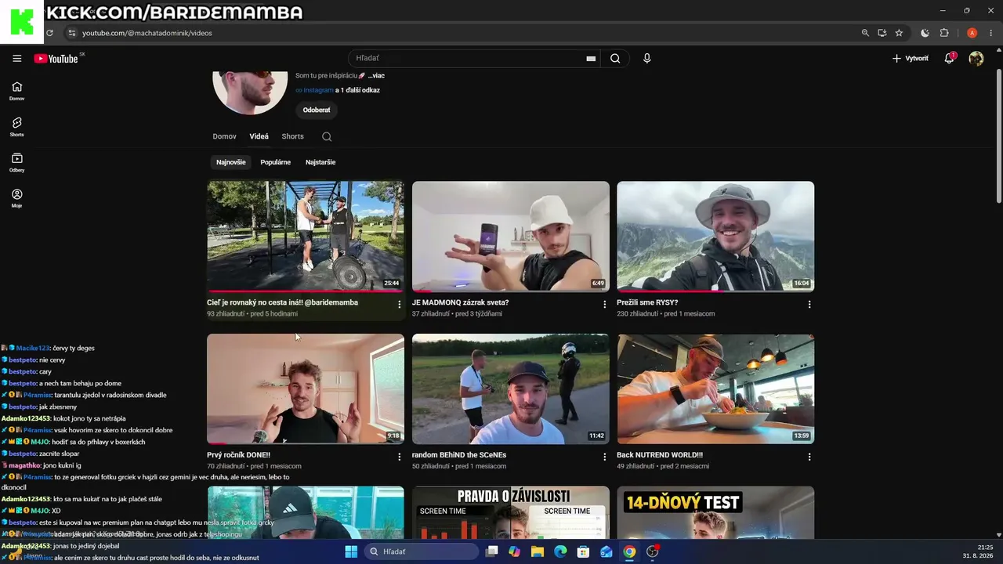The width and height of the screenshot is (1003, 564).
Task: Open options for 'random BEhiND the SCeNEs'
Action: pyautogui.click(x=604, y=457)
